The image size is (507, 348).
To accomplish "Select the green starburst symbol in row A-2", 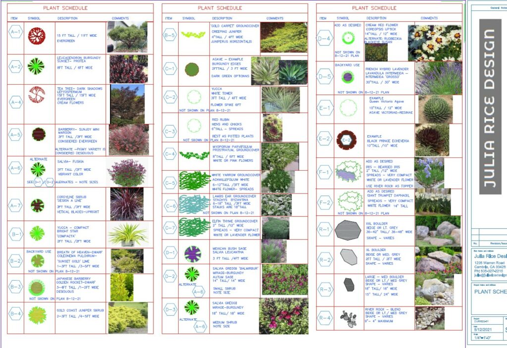I will [36, 66].
